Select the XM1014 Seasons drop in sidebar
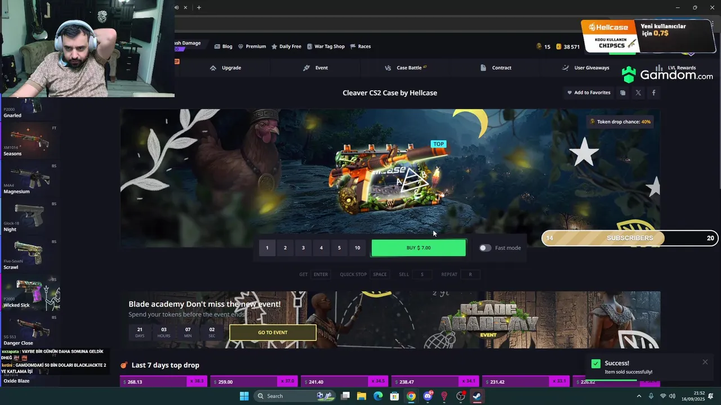 coord(30,141)
